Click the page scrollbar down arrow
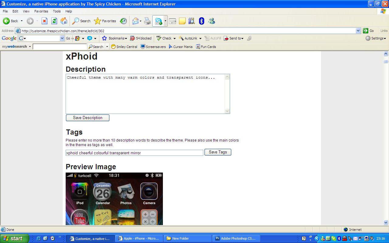 click(x=386, y=222)
